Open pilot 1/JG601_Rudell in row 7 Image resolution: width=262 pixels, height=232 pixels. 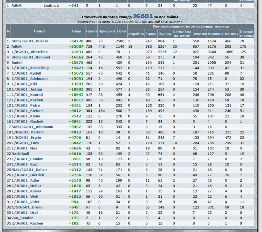click(x=27, y=73)
